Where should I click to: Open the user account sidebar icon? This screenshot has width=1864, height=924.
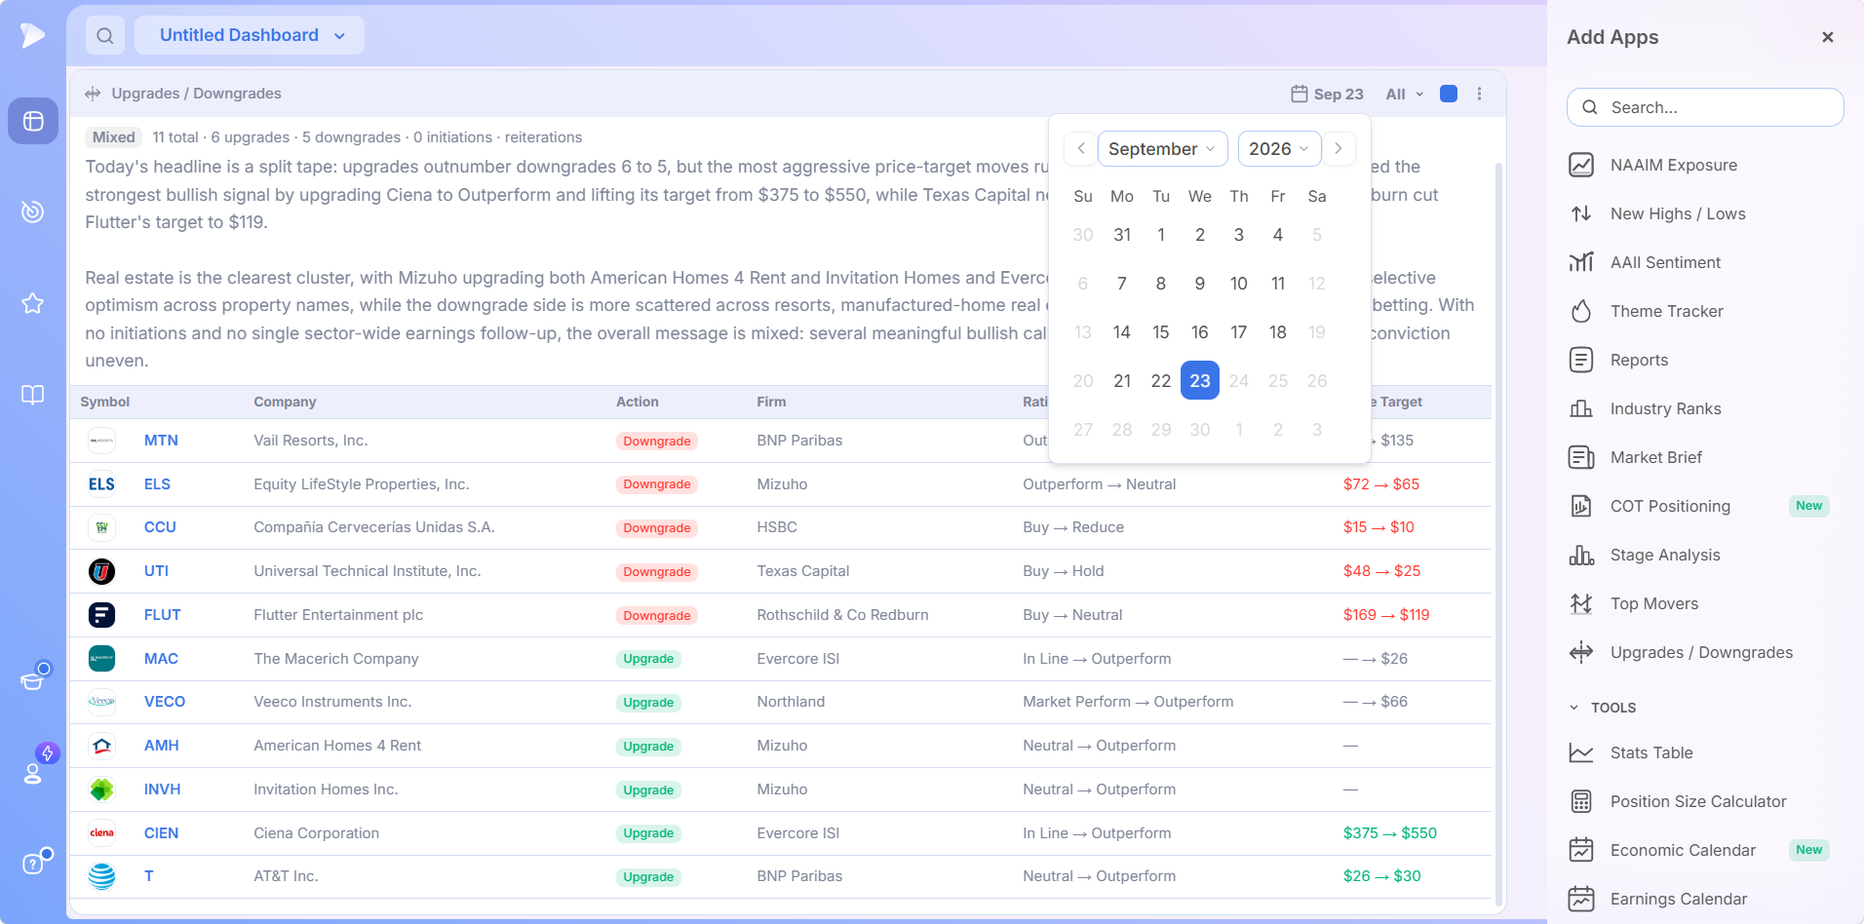(x=33, y=773)
